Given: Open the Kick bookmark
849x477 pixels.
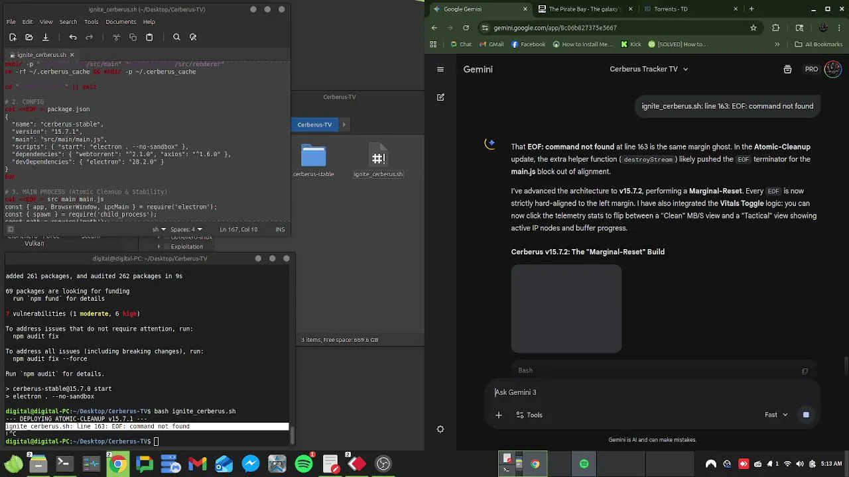Looking at the screenshot, I should click(631, 44).
